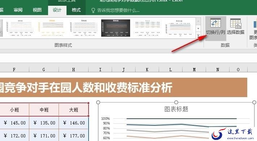The image size is (257, 141).
Task: Switch to the 设计 (Design) tab
Action: coord(57,10)
